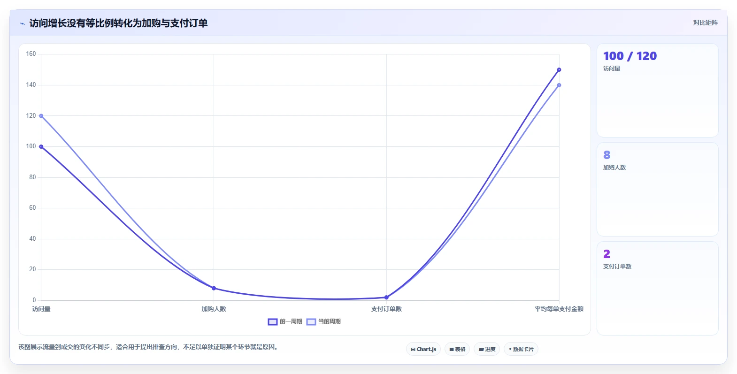
Task: Toggle the 当前周期 legend swatch
Action: click(311, 322)
